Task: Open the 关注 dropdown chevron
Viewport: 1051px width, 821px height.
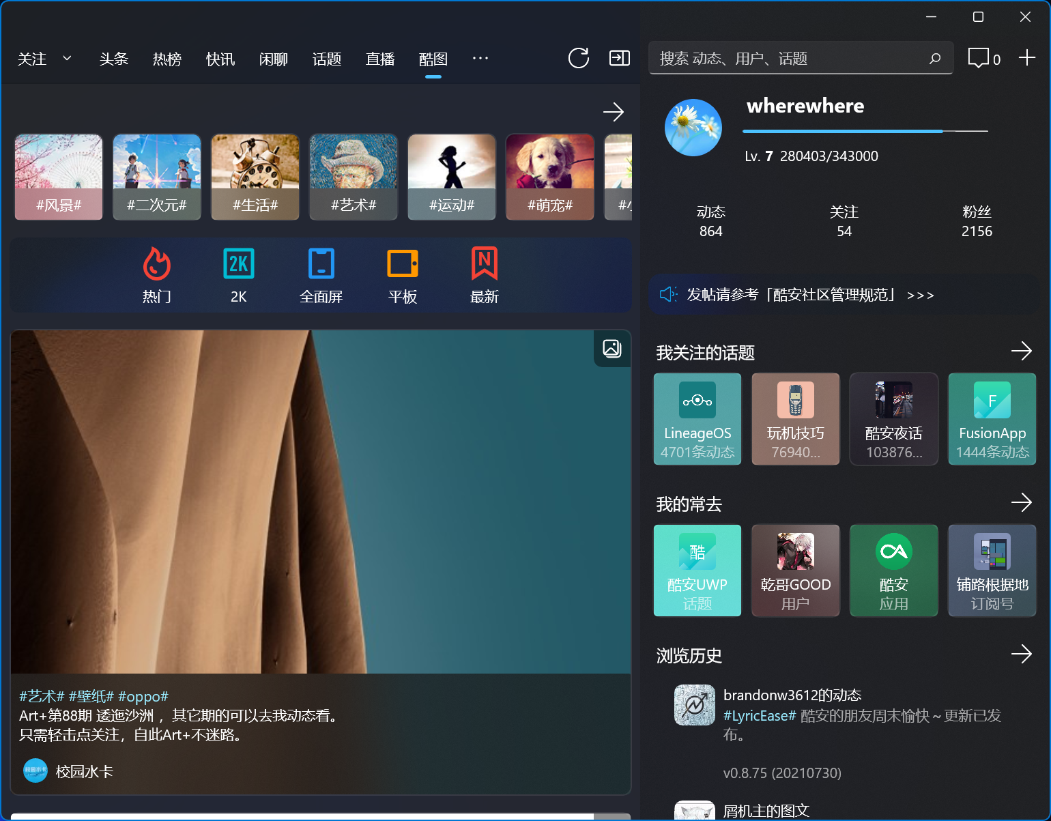Action: click(x=66, y=59)
